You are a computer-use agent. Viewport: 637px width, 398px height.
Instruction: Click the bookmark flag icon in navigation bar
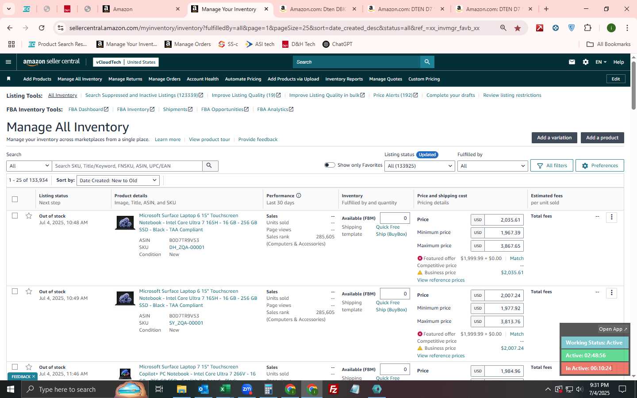point(8,79)
